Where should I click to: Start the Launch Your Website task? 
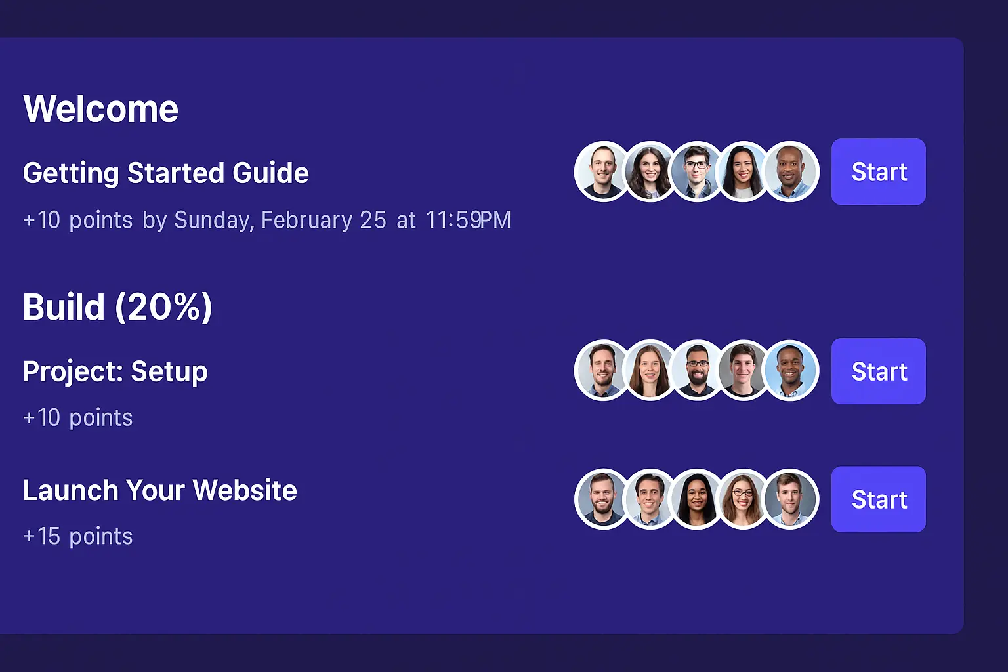coord(878,499)
